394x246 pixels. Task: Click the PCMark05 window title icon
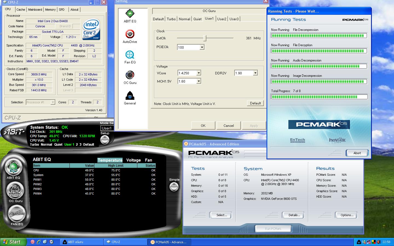[186, 144]
